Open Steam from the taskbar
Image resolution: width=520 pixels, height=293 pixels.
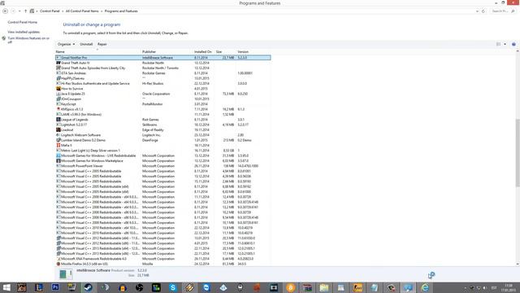click(89, 287)
